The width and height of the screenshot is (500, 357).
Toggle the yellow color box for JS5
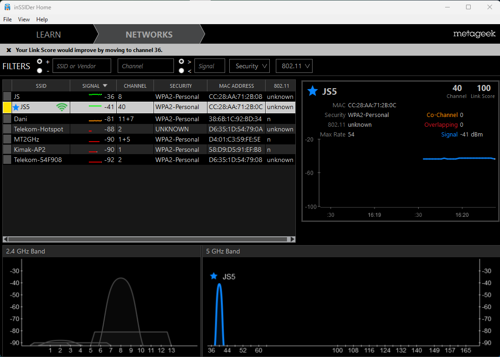[7, 107]
